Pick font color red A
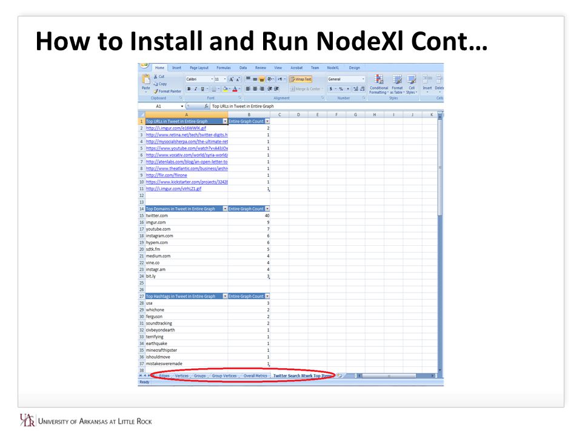Viewport: 582px width, 436px height. coord(235,89)
